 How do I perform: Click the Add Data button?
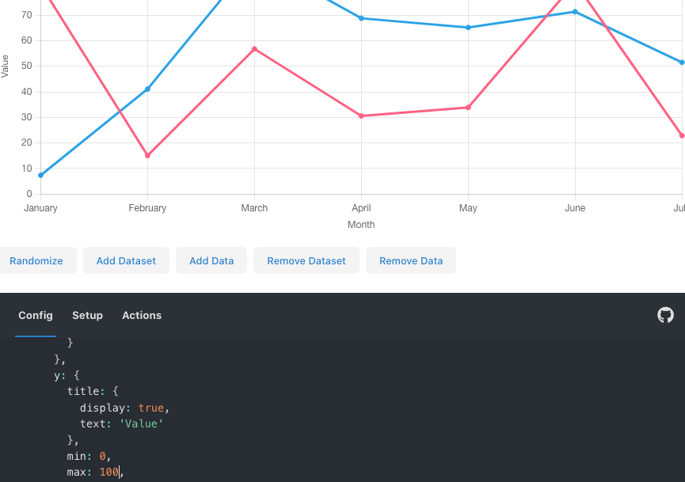(211, 260)
